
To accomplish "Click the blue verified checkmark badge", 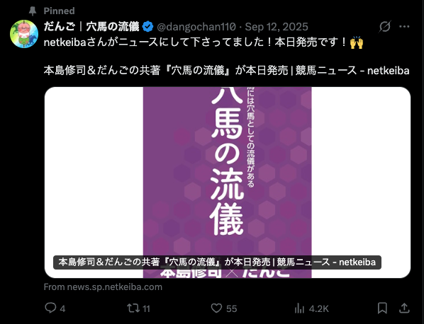I will coord(147,27).
